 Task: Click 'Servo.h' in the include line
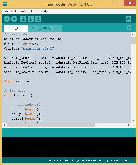pyautogui.click(x=30, y=44)
